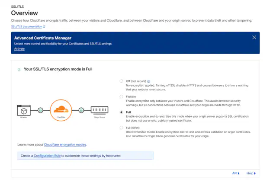Select the Off (not secure) encryption mode

121,81
